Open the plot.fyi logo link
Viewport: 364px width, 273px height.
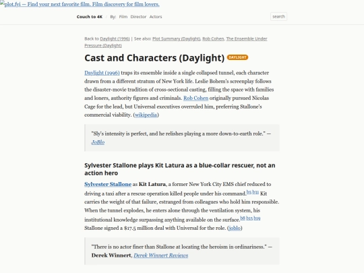80,4
